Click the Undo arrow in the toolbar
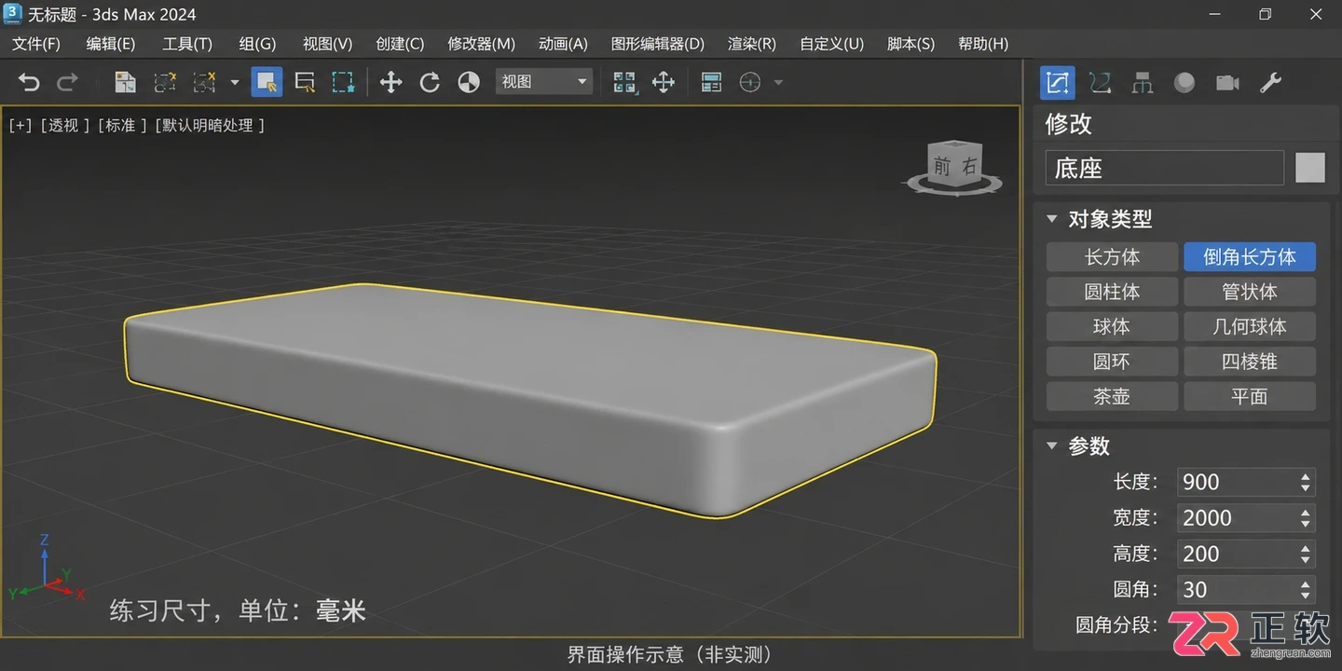The width and height of the screenshot is (1342, 671). pos(29,82)
